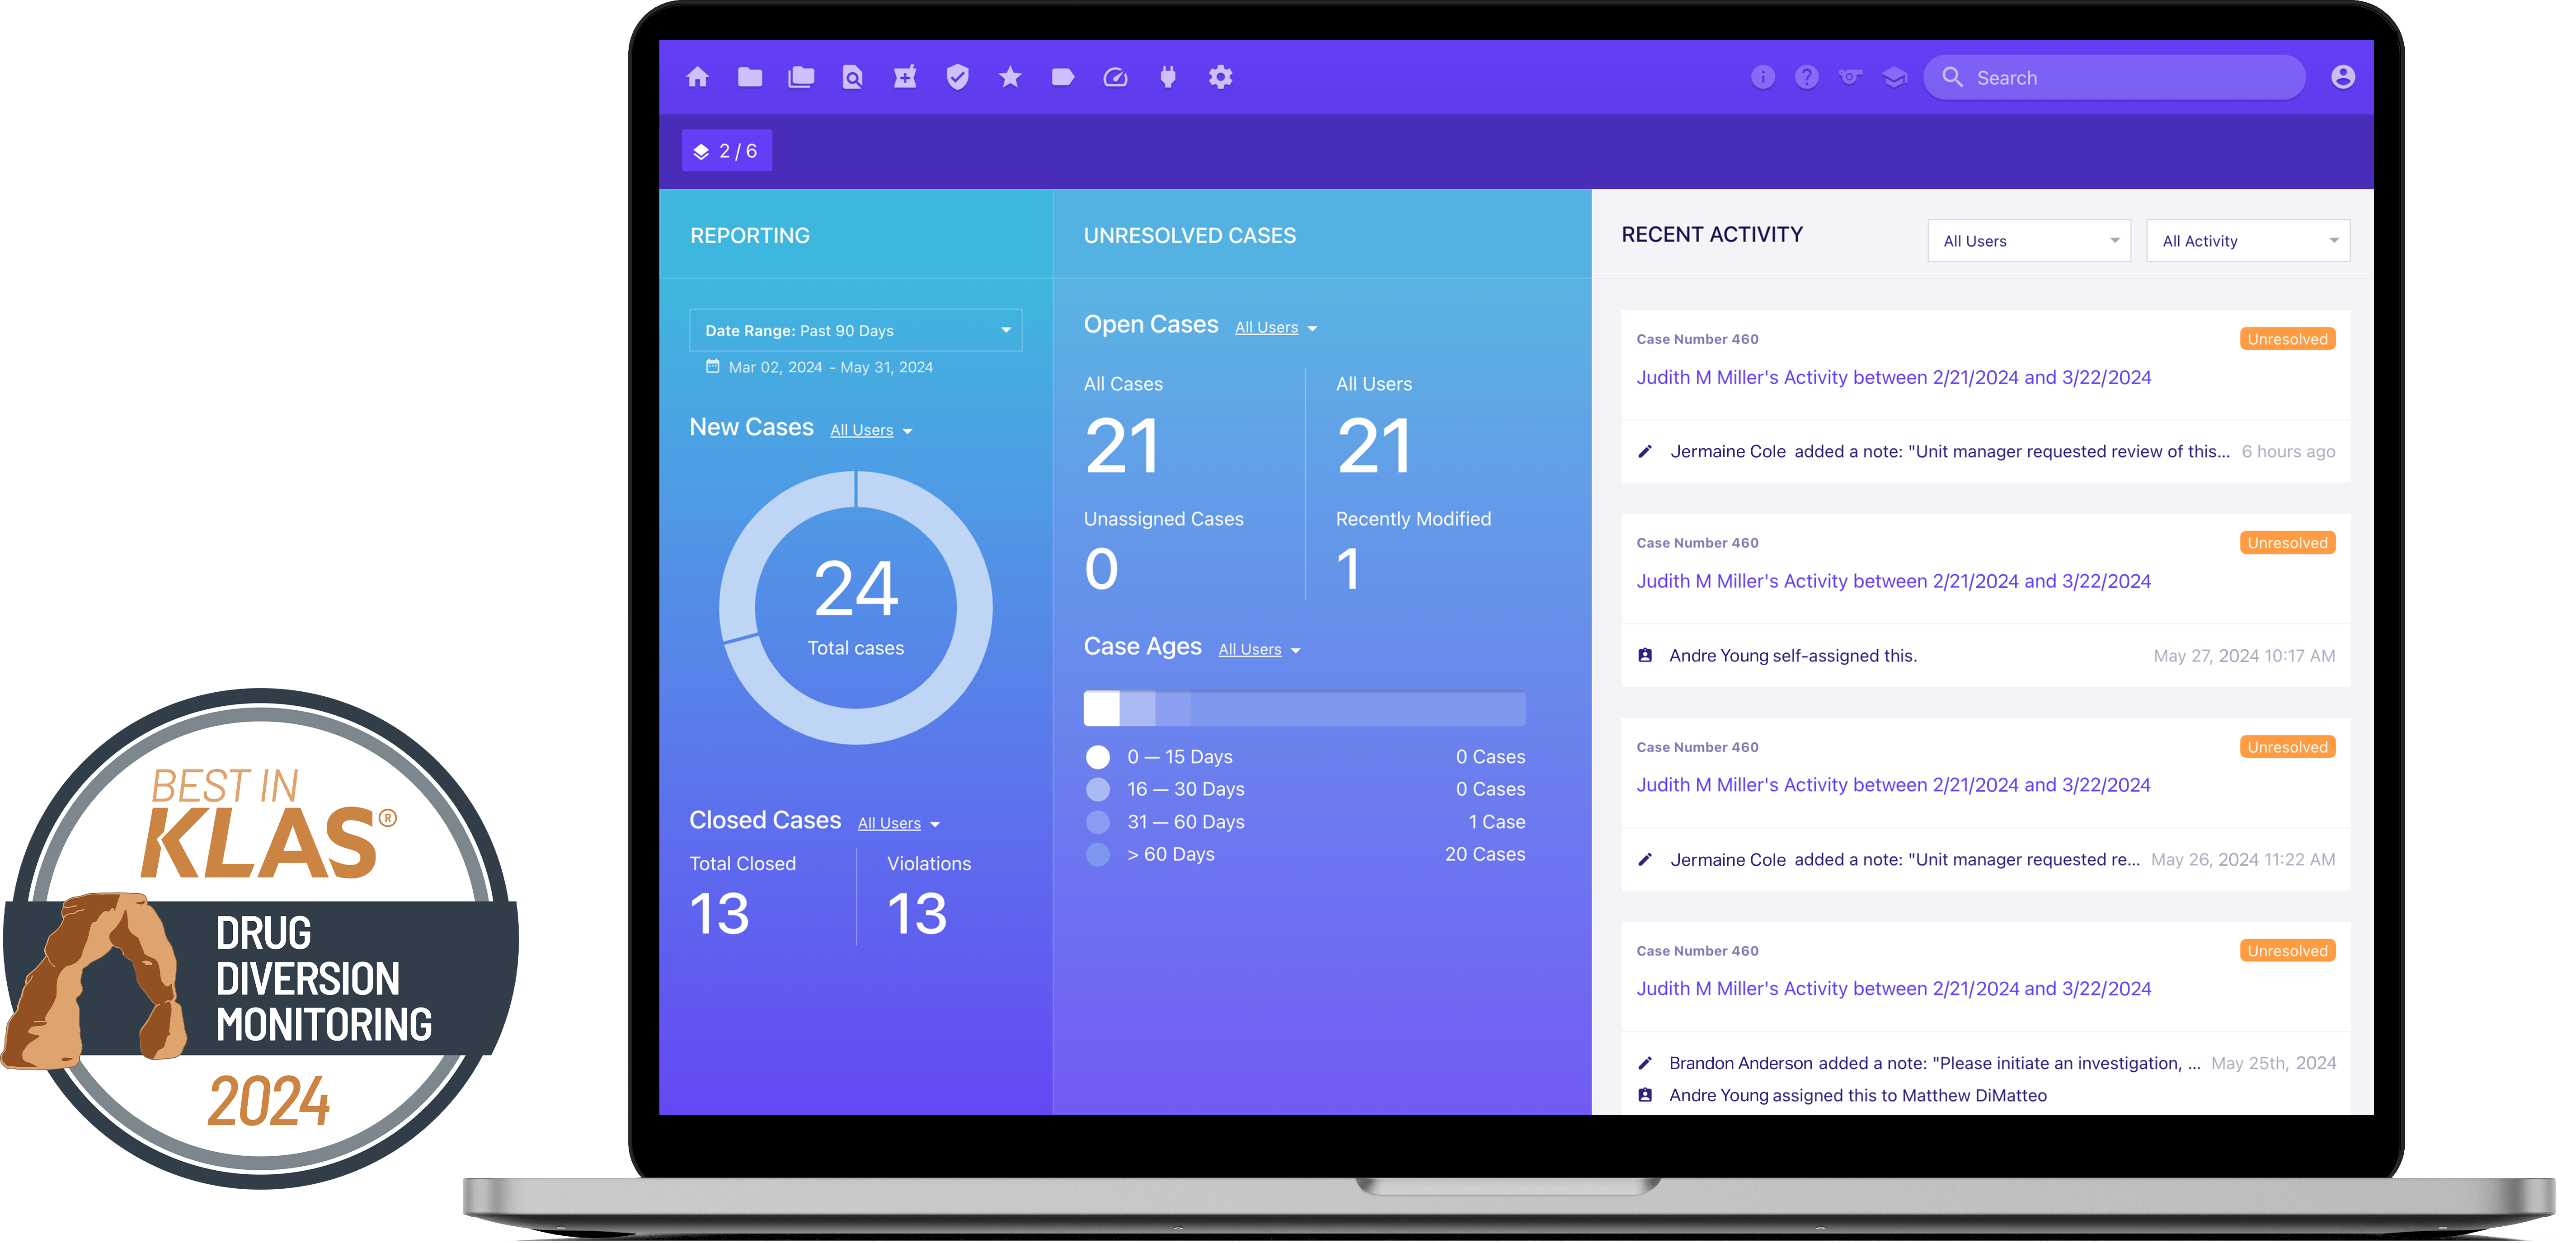Click the speedometer gauge icon
The width and height of the screenshot is (2576, 1243).
1115,77
